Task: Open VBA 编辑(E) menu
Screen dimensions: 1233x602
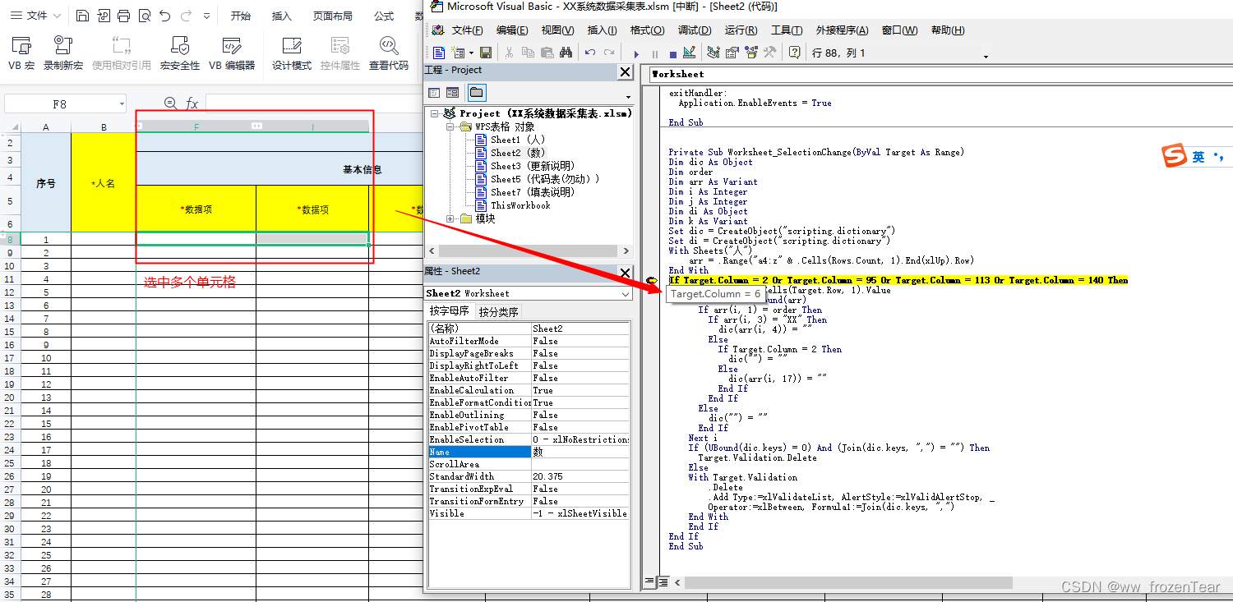Action: tap(511, 30)
